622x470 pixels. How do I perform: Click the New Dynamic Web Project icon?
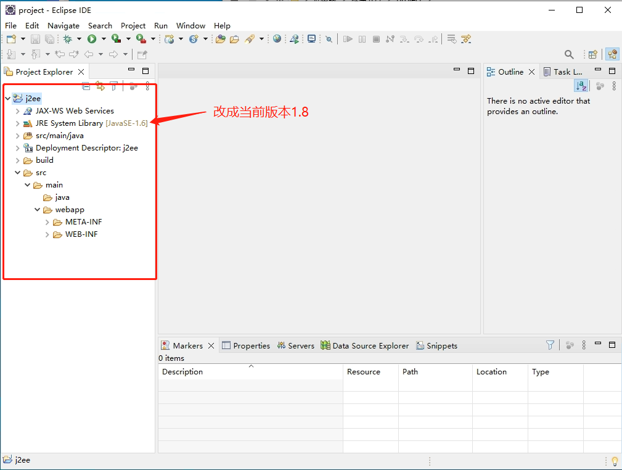(170, 39)
